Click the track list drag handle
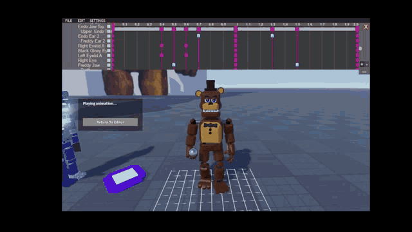The image size is (412, 232). (x=69, y=64)
